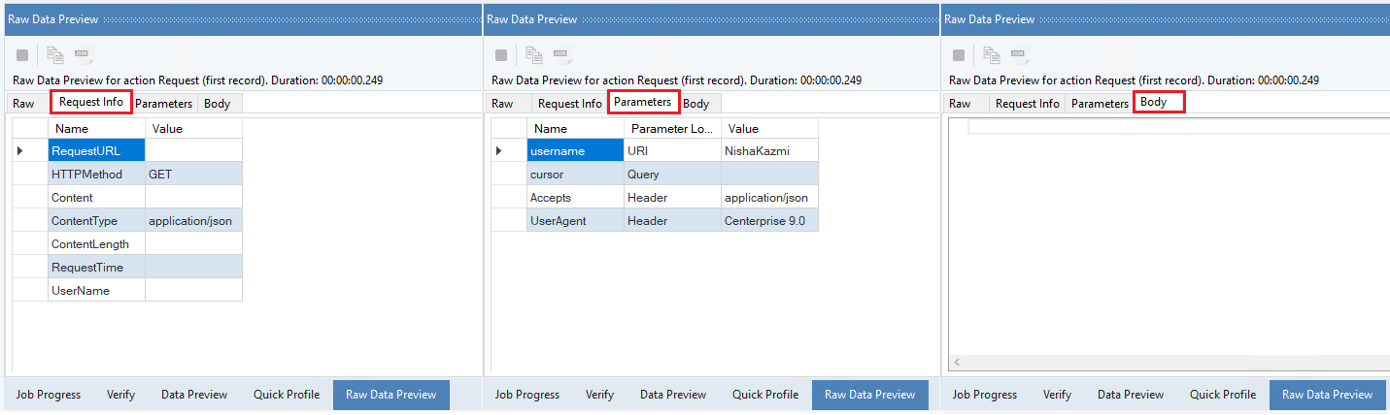The height and width of the screenshot is (415, 1390).
Task: Click the Parameter Location column header
Action: tap(672, 128)
